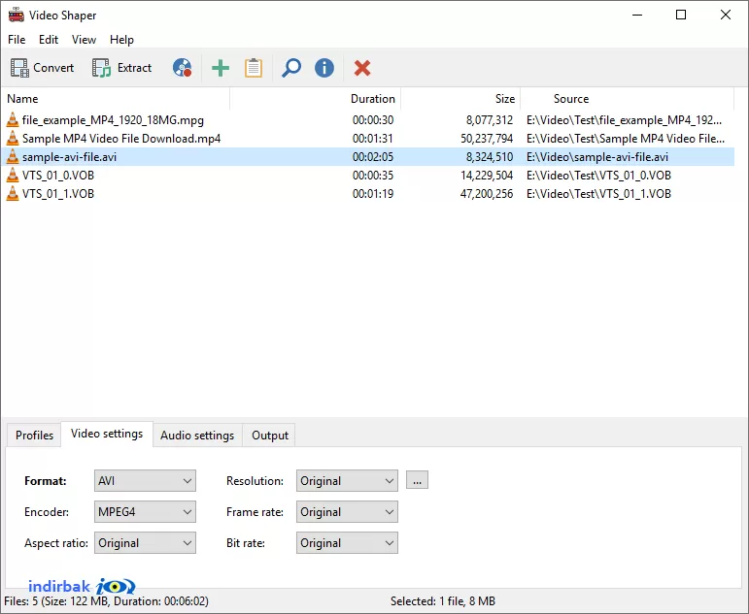Open the Resolution dropdown
This screenshot has height=614, width=749.
pos(347,481)
